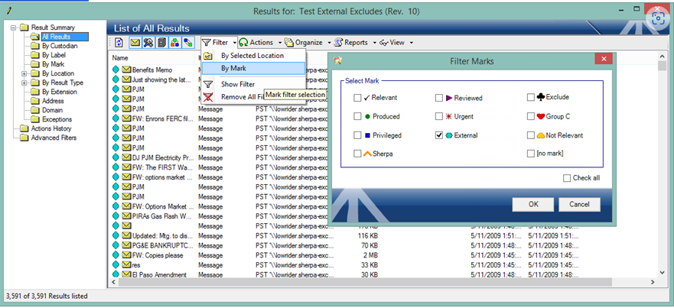The height and width of the screenshot is (308, 674).
Task: Uncheck the External mark checkbox
Action: pos(439,135)
